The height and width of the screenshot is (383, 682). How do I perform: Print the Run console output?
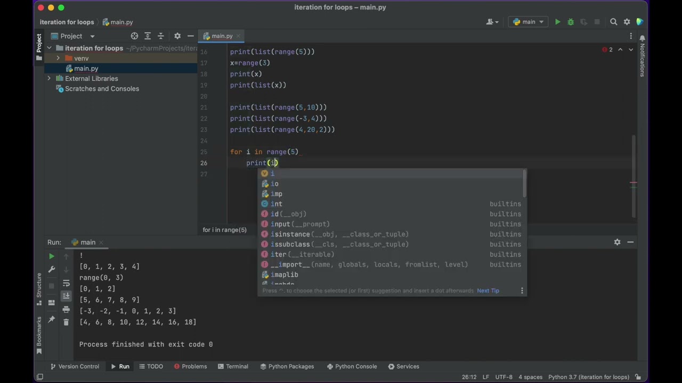66,309
